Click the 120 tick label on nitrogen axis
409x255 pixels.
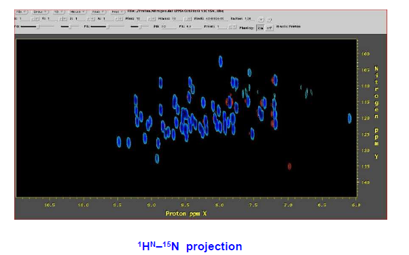pyautogui.click(x=366, y=118)
